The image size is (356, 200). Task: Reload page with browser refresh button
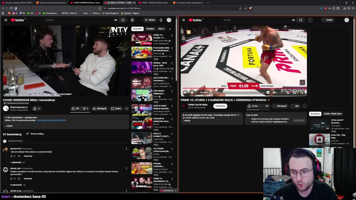tap(11, 8)
